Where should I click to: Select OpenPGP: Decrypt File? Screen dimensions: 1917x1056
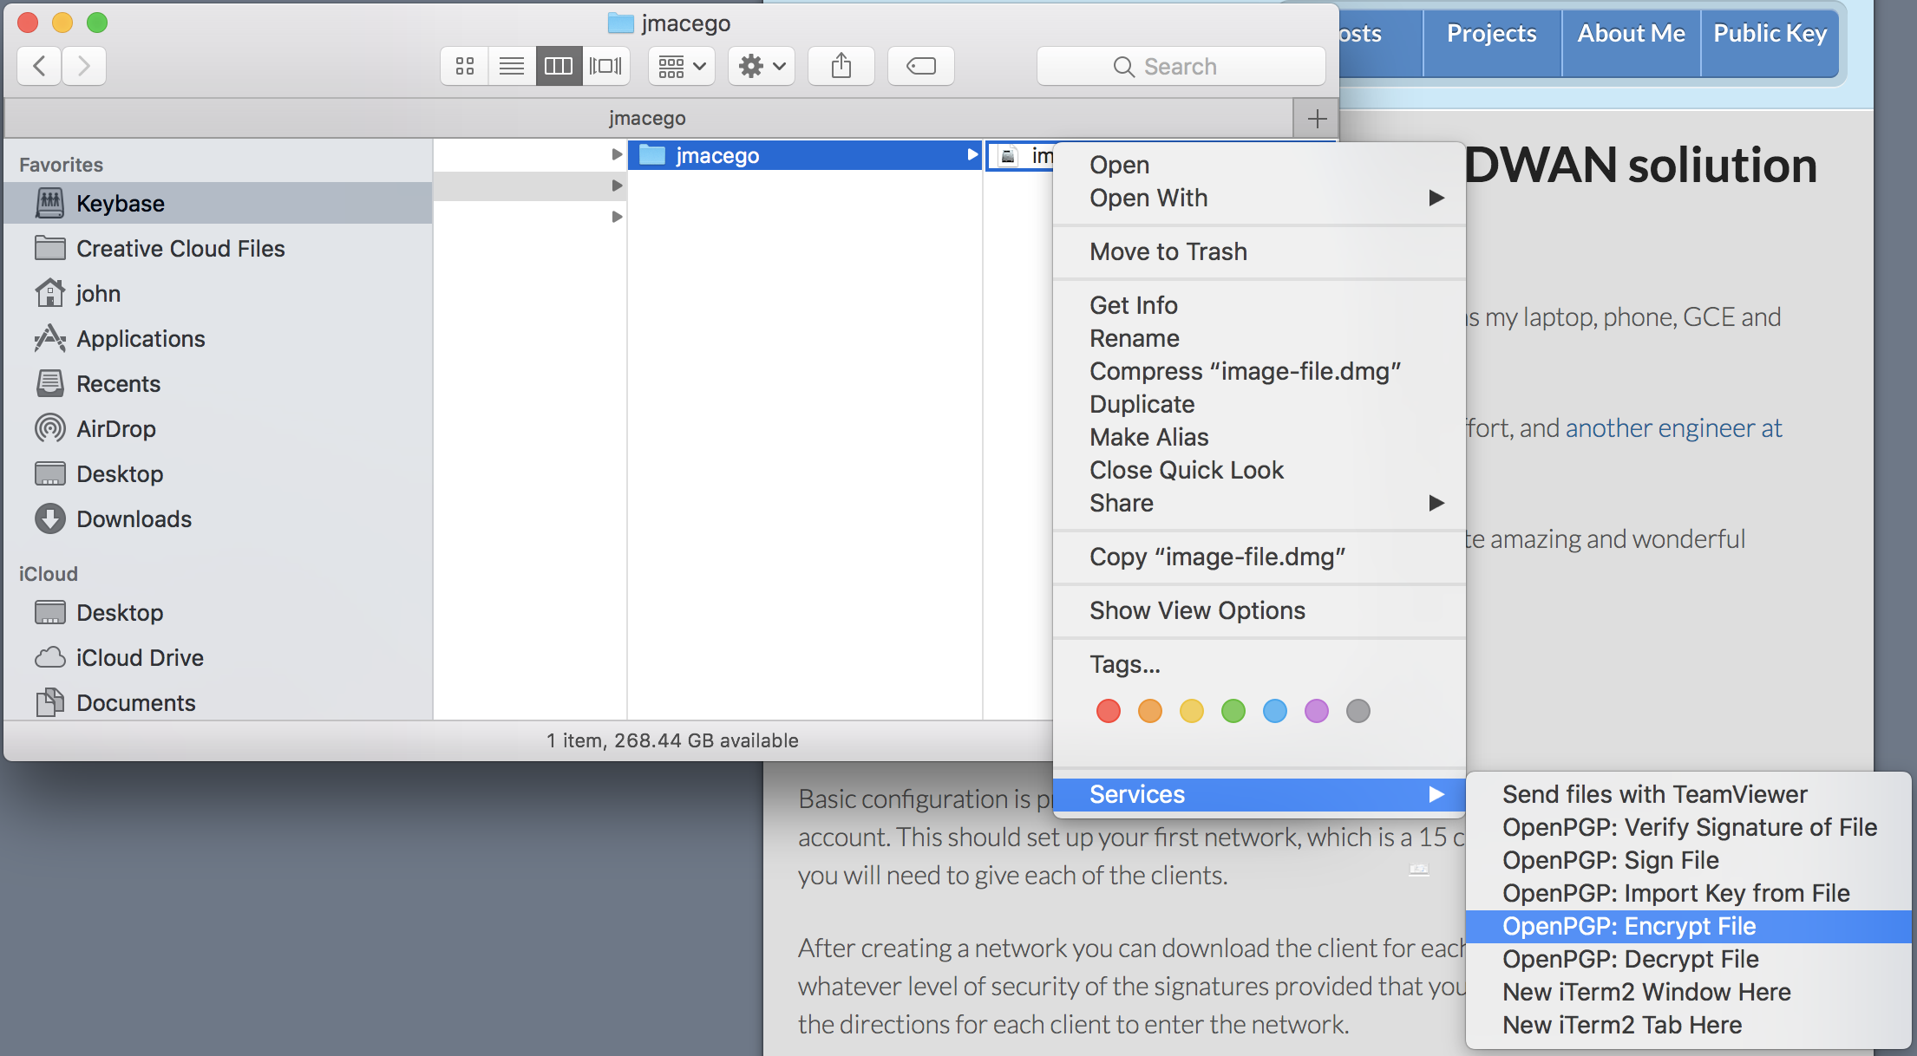(x=1688, y=959)
